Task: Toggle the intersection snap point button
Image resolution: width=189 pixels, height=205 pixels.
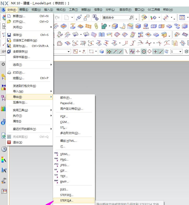Action: 155,51
